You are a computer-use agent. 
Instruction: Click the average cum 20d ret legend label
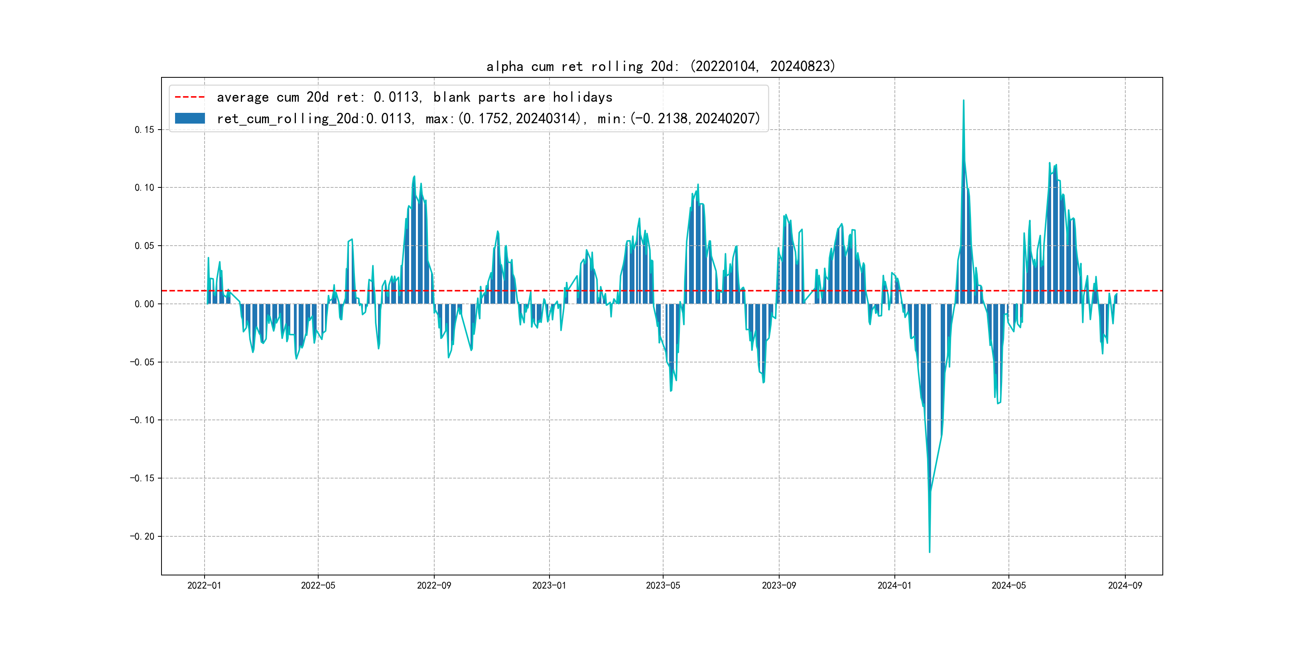[414, 97]
